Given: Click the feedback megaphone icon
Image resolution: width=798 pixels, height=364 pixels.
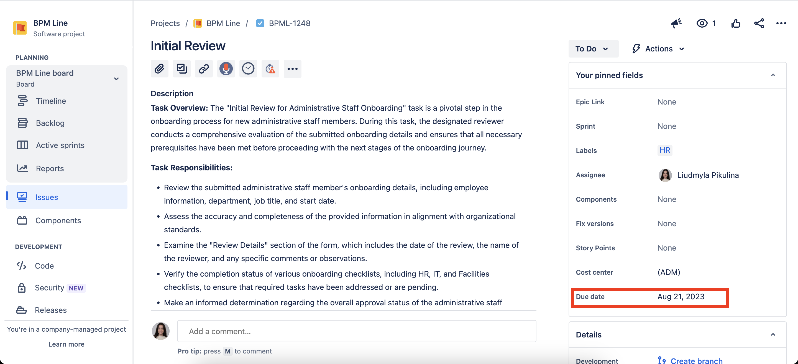Looking at the screenshot, I should pyautogui.click(x=676, y=24).
